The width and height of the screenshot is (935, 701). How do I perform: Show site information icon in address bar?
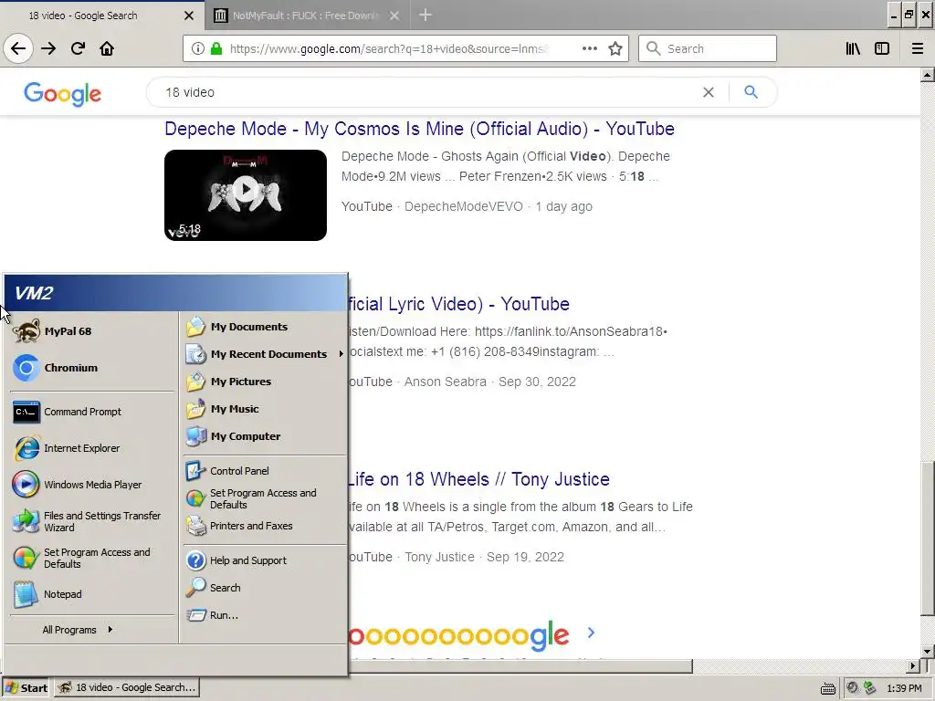tap(198, 48)
